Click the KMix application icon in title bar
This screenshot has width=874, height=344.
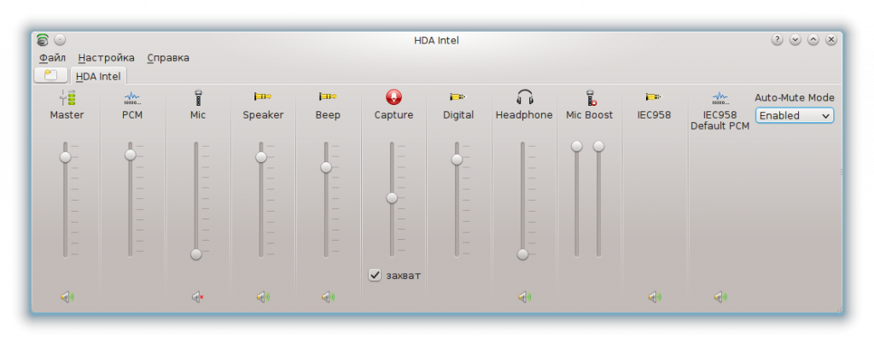pos(43,39)
